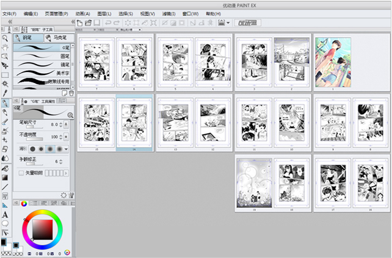Select the Text A tool
Image resolution: width=392 pixels, height=258 pixels.
[x=5, y=215]
